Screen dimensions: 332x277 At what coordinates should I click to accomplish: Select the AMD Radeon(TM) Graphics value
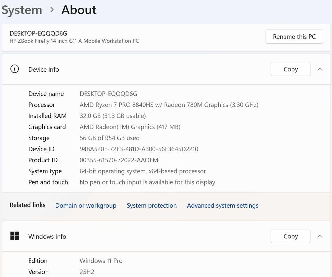pos(130,127)
